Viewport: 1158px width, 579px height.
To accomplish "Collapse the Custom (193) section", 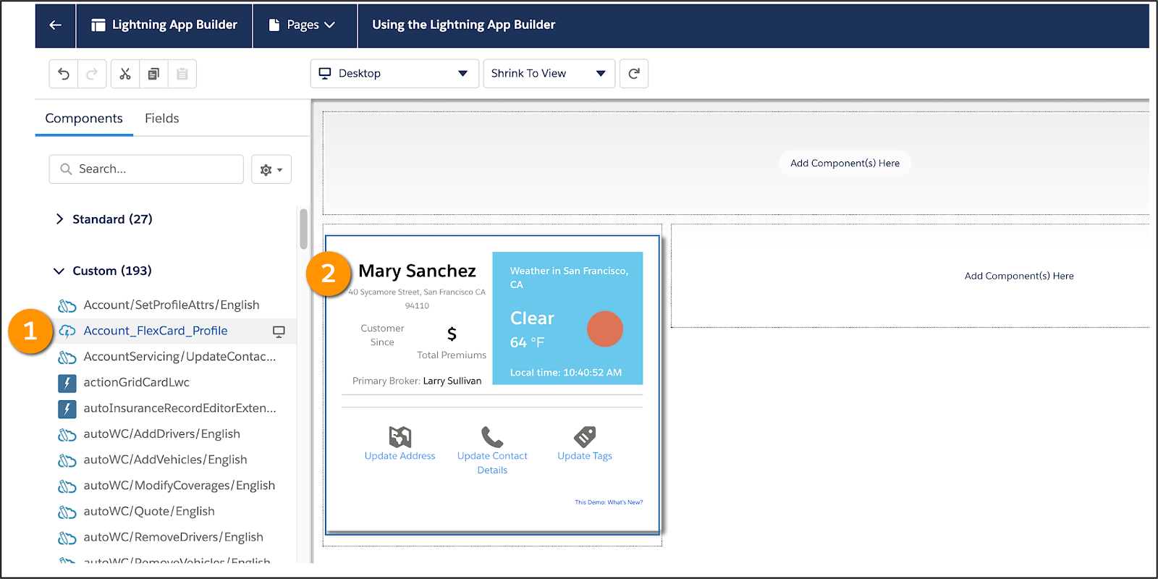I will coord(103,271).
